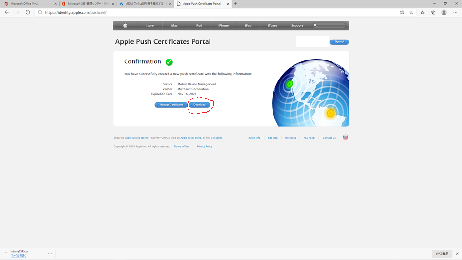The width and height of the screenshot is (462, 260).
Task: Open the Contact Us footer link
Action: point(329,138)
